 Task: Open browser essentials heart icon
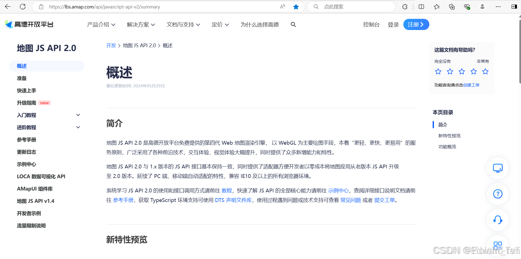click(x=467, y=7)
